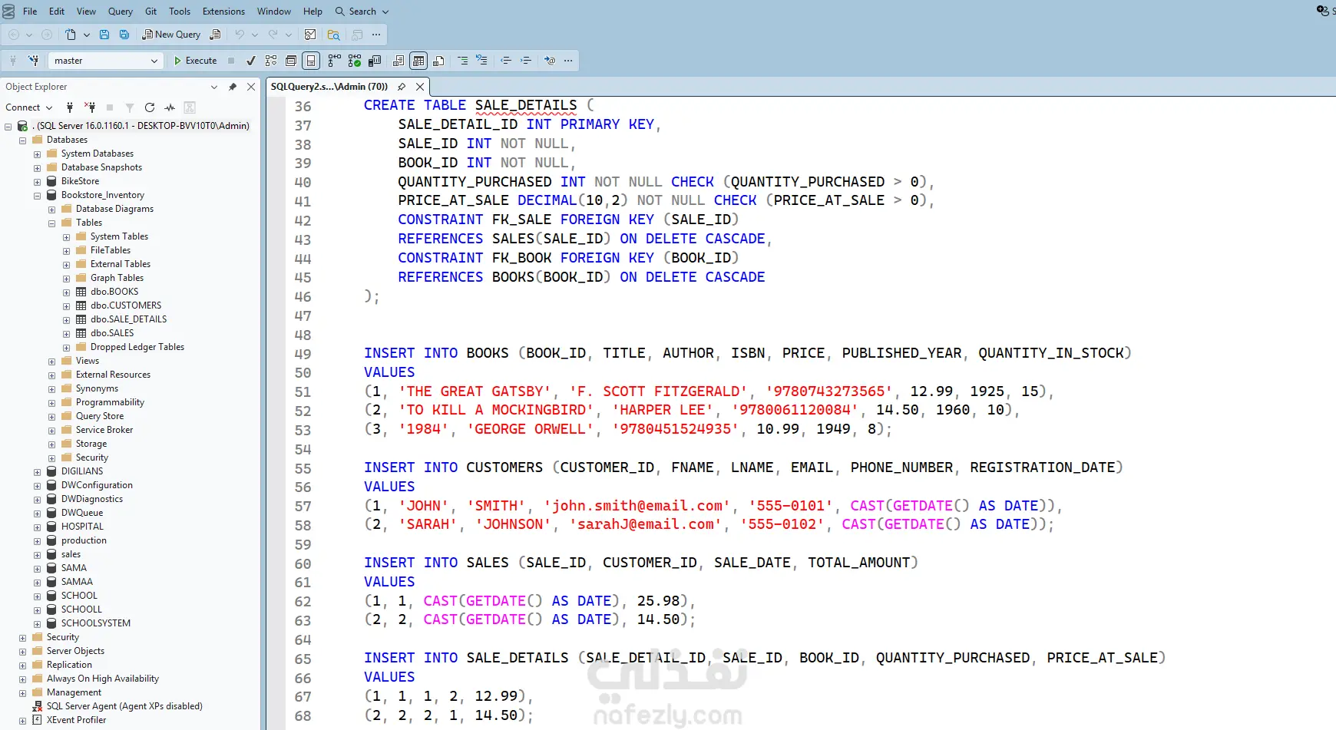Image resolution: width=1336 pixels, height=730 pixels.
Task: Select dbo.SALE_DETAILS table
Action: (x=128, y=319)
